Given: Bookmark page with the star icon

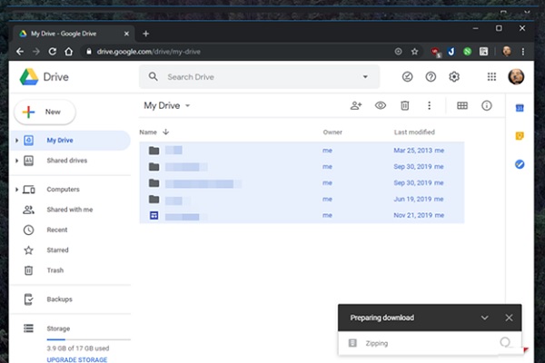Looking at the screenshot, I should click(x=415, y=52).
